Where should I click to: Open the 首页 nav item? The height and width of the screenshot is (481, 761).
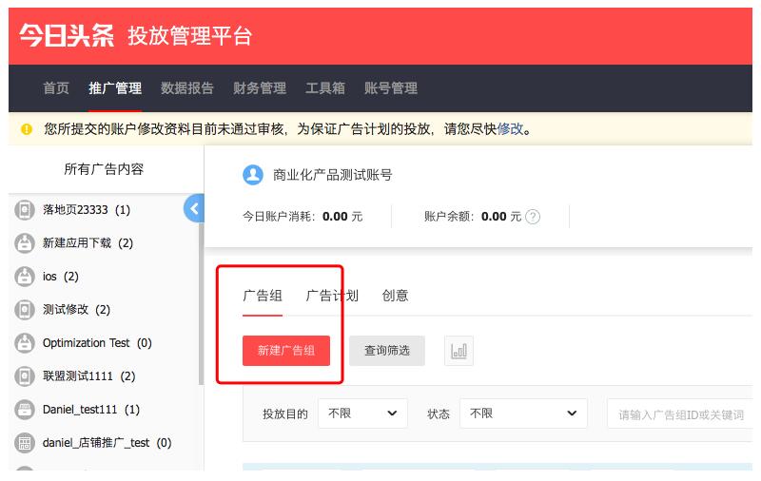point(56,88)
